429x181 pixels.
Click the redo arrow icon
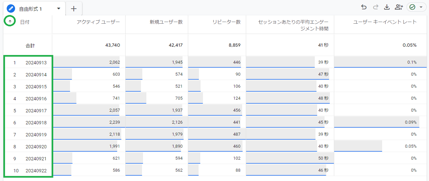(375, 7)
